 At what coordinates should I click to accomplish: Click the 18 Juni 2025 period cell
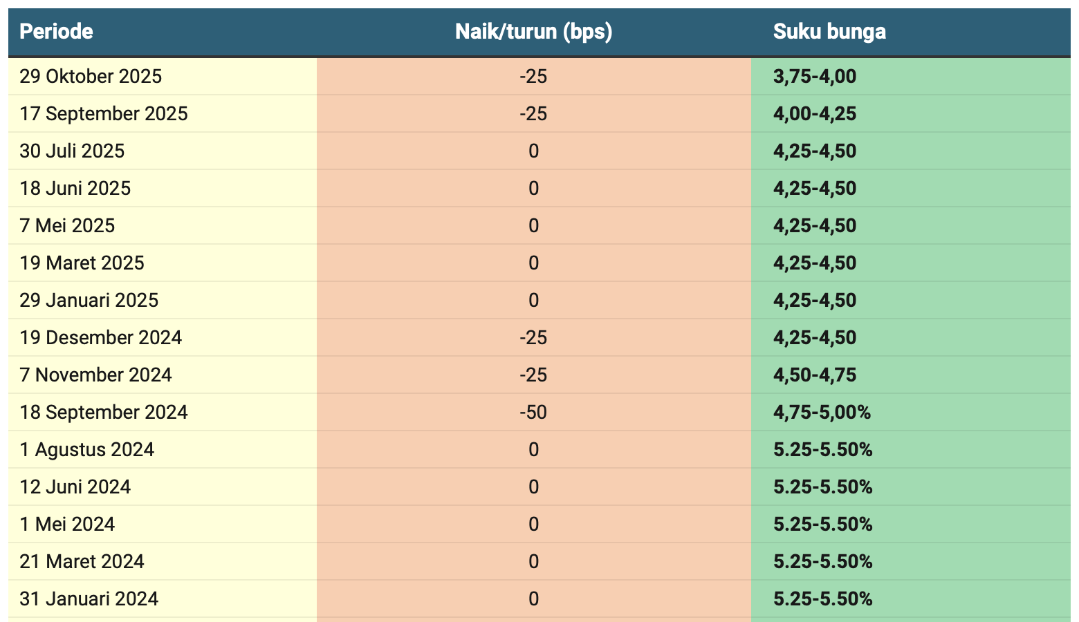tap(75, 188)
